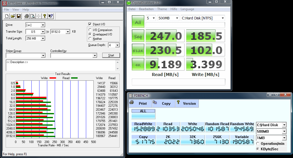Click ATTO 8192.0 row read value 254441
The height and width of the screenshot is (158, 293).
pyautogui.click(x=113, y=136)
